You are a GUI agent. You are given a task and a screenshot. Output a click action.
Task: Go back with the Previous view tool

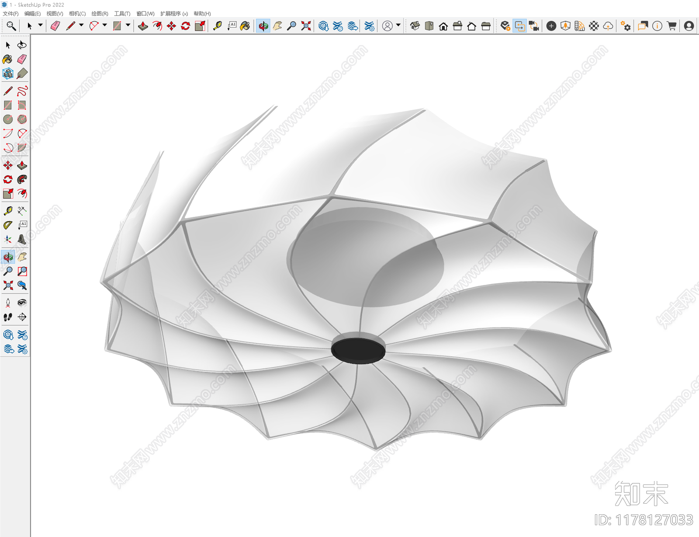(22, 285)
